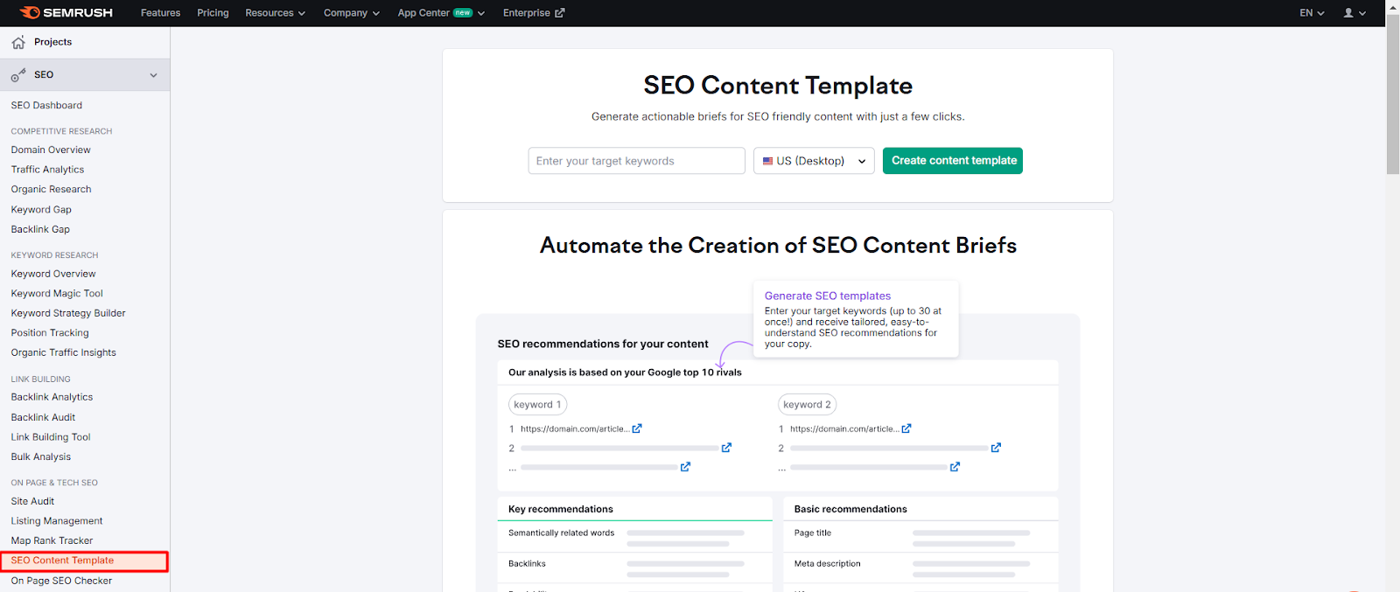Open Organic Traffic Insights
This screenshot has height=592, width=1400.
(x=63, y=352)
